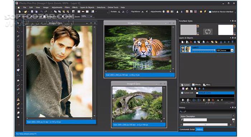The width and height of the screenshot is (251, 137).
Task: Click the half-circle contrast adjustment icon
Action: pyautogui.click(x=164, y=12)
